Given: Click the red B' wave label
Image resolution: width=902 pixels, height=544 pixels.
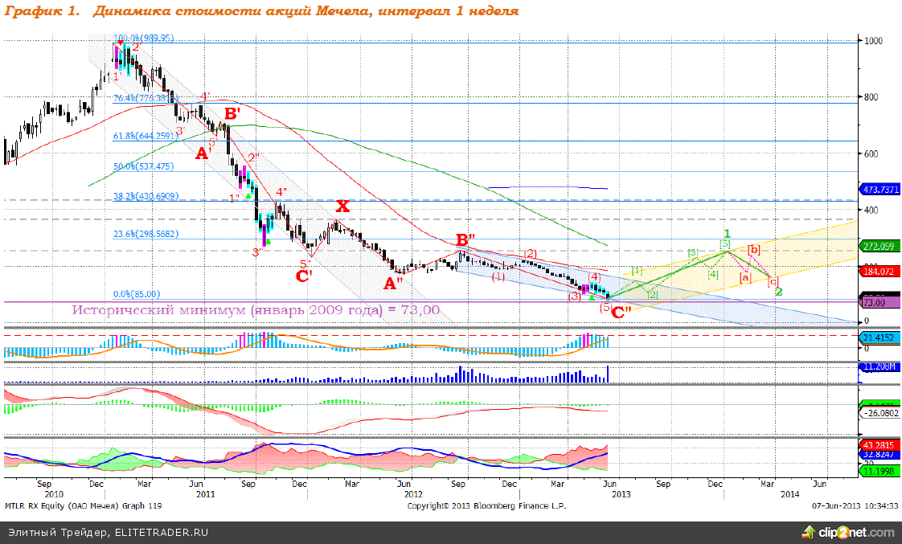Looking at the screenshot, I should coord(232,114).
